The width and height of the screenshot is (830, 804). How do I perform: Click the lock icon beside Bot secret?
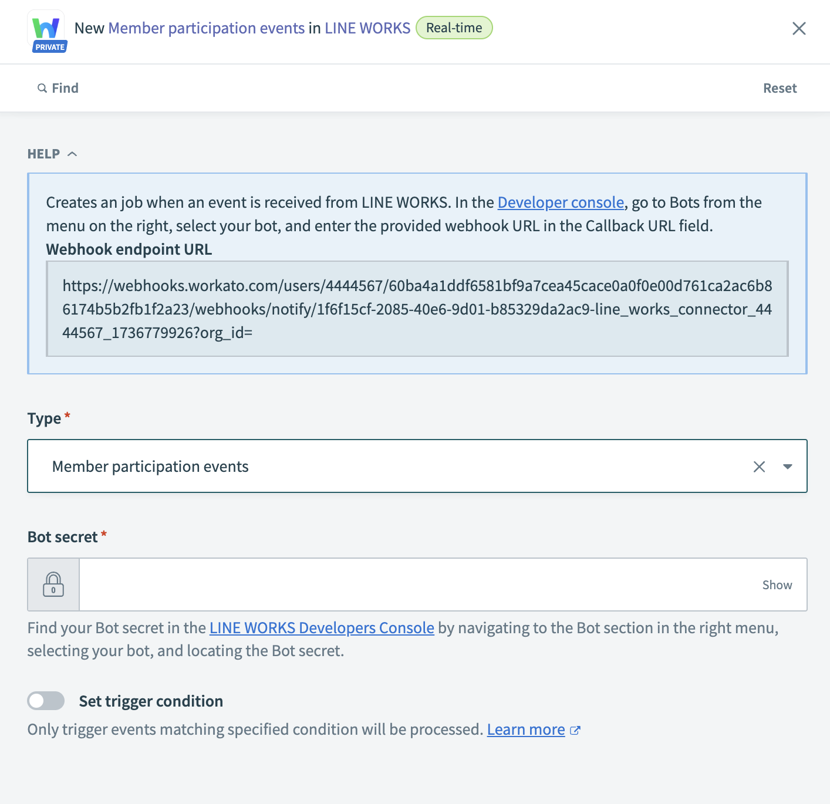coord(53,585)
